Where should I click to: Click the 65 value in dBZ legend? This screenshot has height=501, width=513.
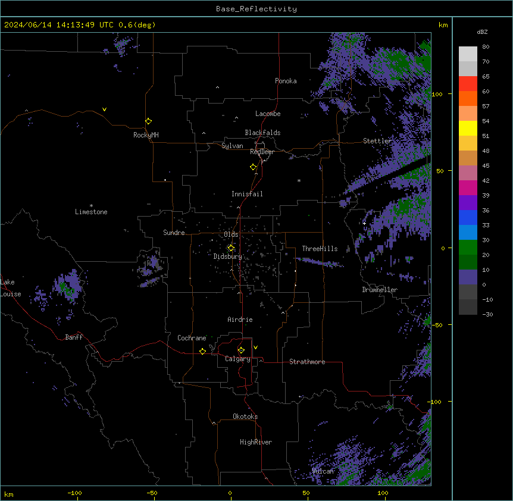[x=486, y=77]
